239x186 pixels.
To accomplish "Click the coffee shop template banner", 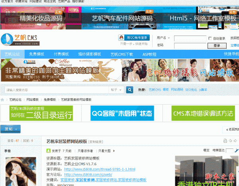I will coord(61,70).
